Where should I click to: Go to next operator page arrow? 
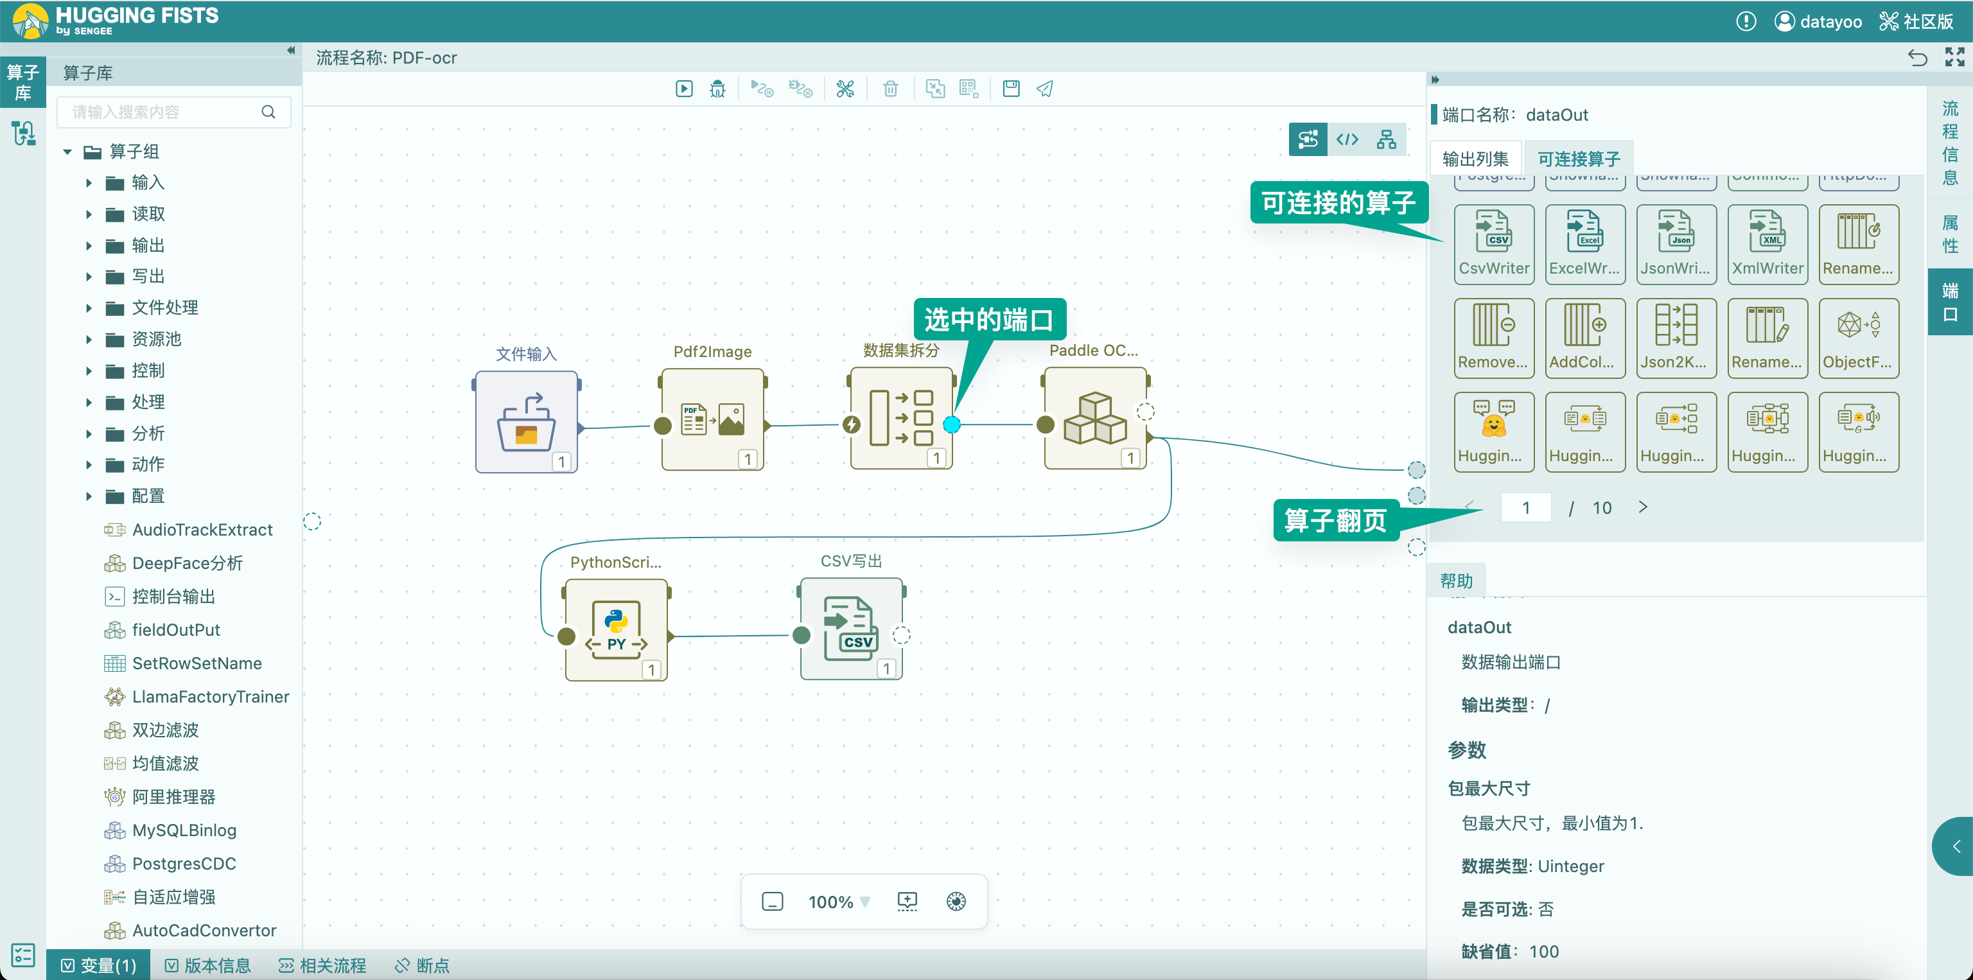pos(1643,507)
